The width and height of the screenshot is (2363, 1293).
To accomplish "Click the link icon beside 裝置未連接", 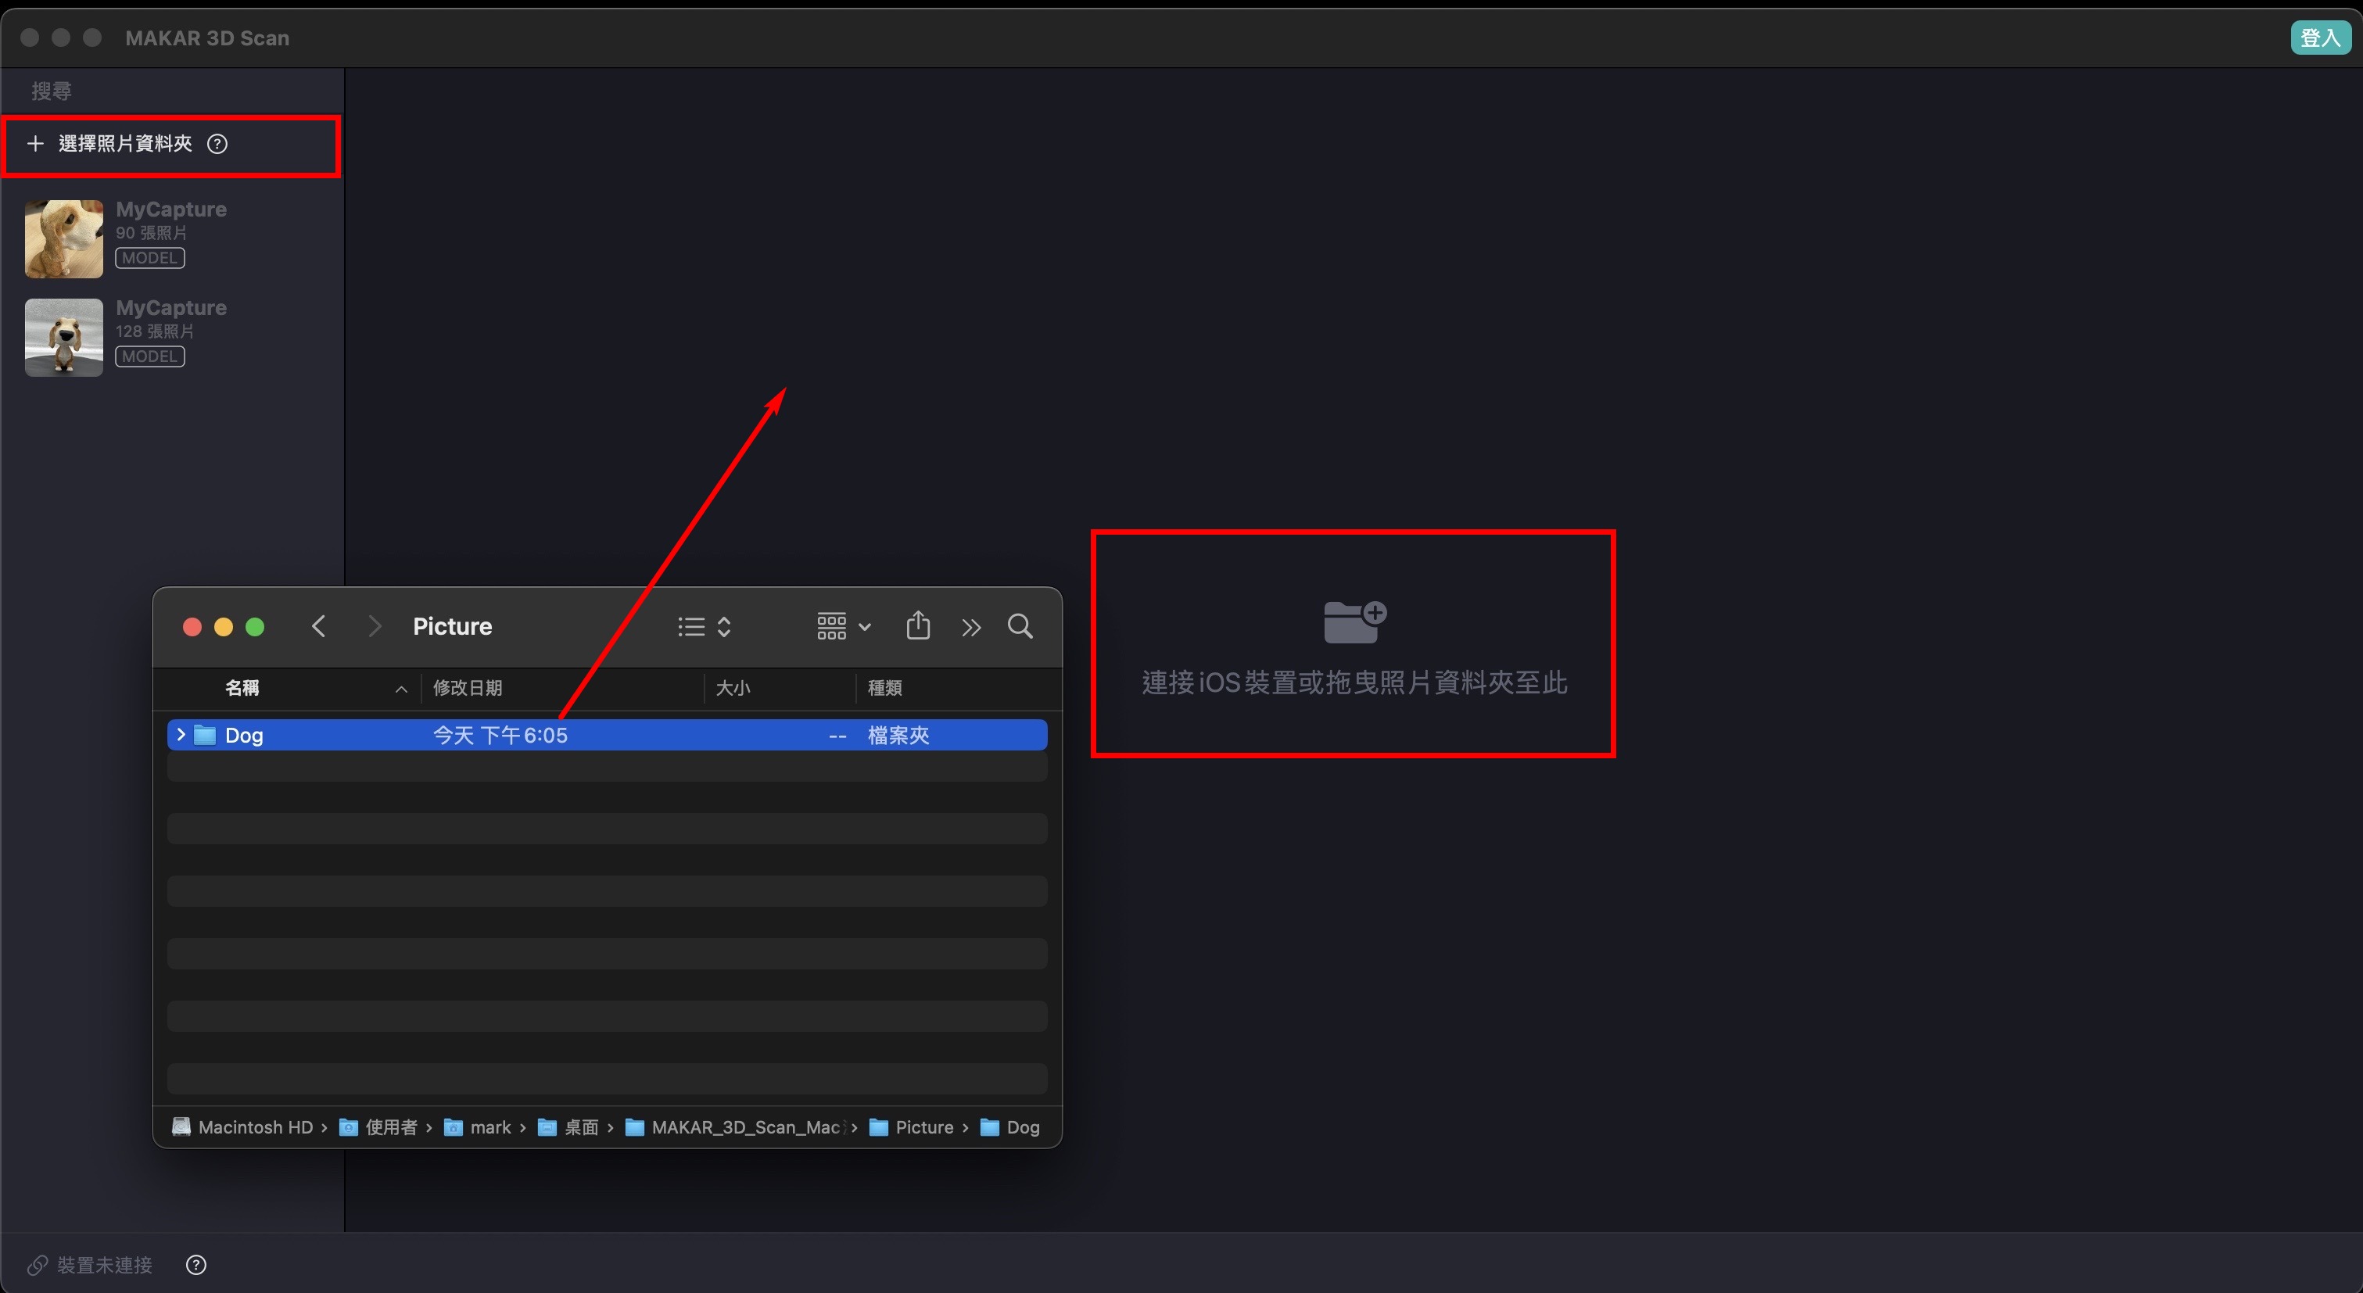I will 37,1266.
